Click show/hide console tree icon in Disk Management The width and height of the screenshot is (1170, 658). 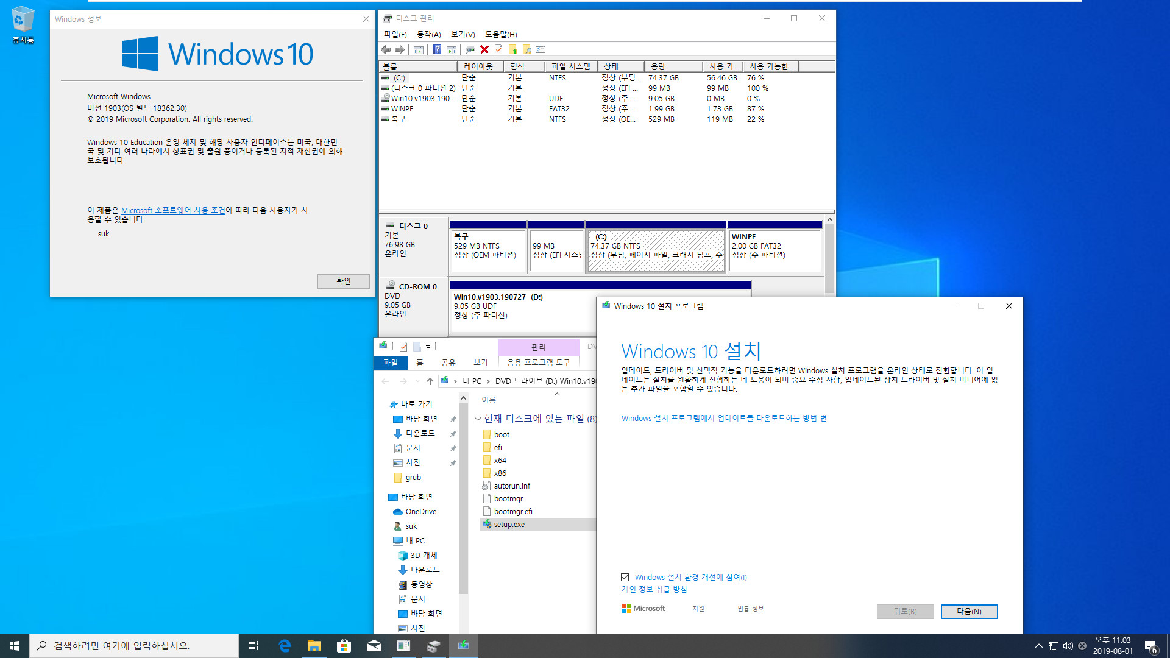(x=419, y=49)
